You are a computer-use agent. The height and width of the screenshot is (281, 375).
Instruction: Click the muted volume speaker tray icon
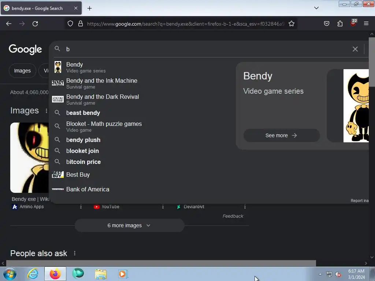(x=338, y=274)
